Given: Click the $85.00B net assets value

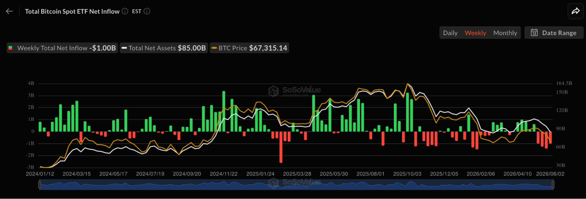Looking at the screenshot, I should [x=192, y=48].
